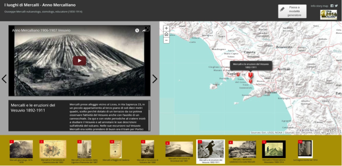
Task: Select thumbnail 8 terremoti calabresi e scala Mercalli
Action: pyautogui.click(x=242, y=149)
